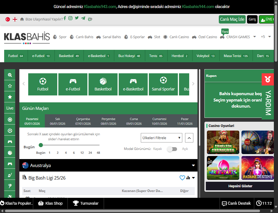Click the Canlı Maç İzle button
Screen dimensions: 278x213
click(x=232, y=19)
